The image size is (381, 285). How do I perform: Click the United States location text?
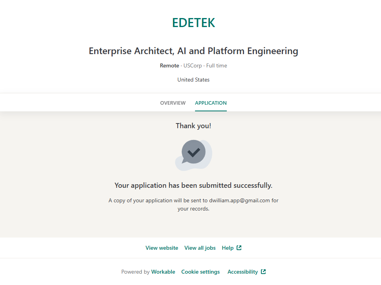tap(193, 80)
